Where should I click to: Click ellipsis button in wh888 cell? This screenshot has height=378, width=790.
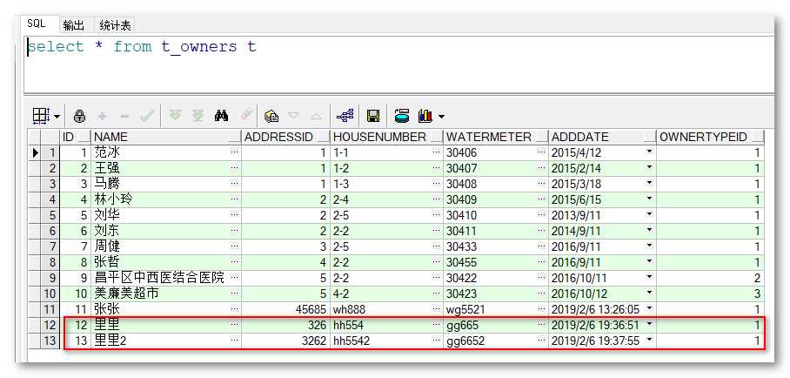[x=436, y=308]
